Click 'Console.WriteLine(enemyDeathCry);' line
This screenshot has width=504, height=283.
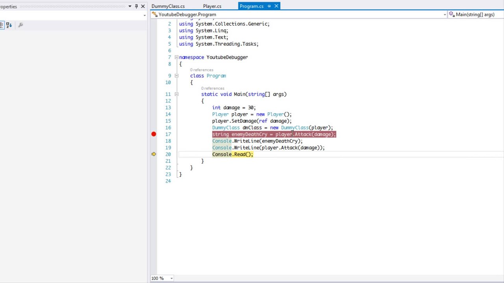tap(258, 141)
